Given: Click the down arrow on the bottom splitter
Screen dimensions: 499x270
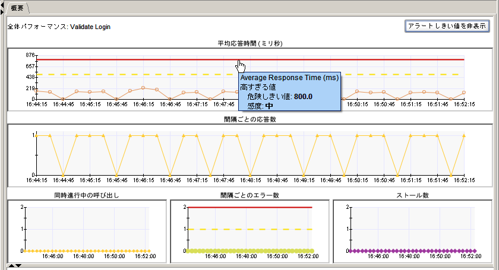Looking at the screenshot, I should point(18,266).
